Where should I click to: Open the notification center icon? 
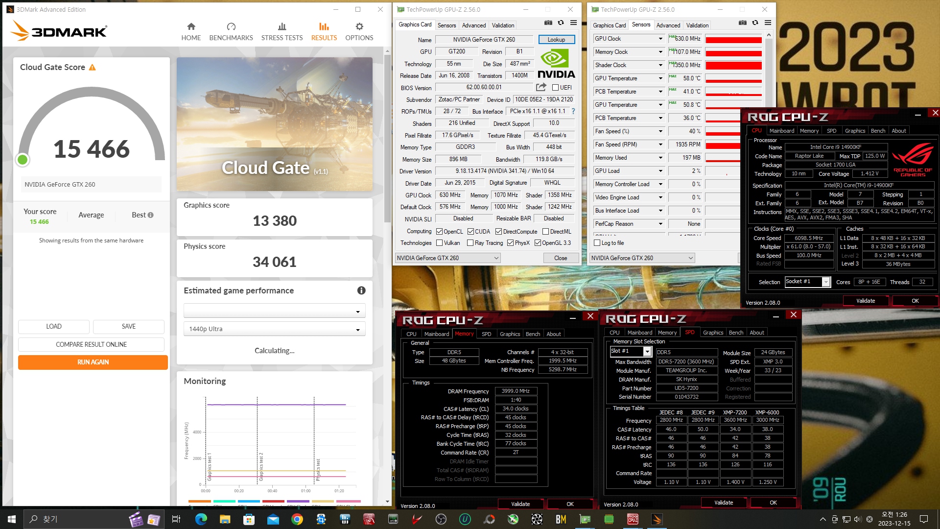point(924,519)
